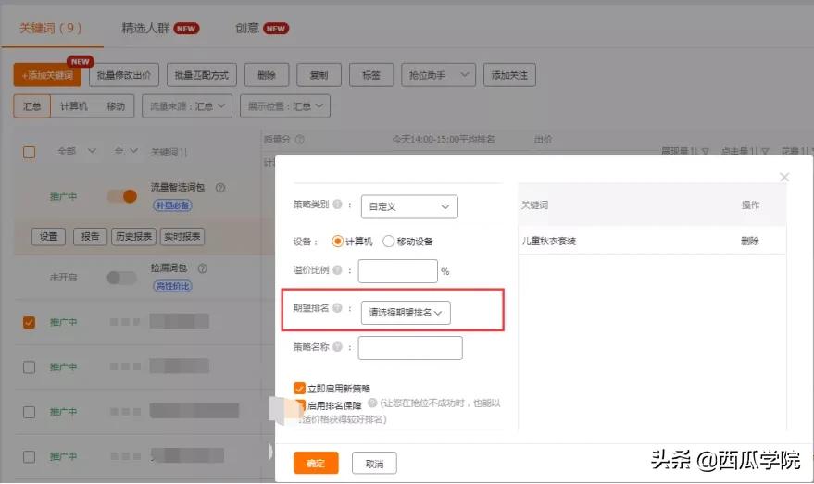Click the 批量匹配方式 button
The height and width of the screenshot is (484, 814).
(202, 75)
